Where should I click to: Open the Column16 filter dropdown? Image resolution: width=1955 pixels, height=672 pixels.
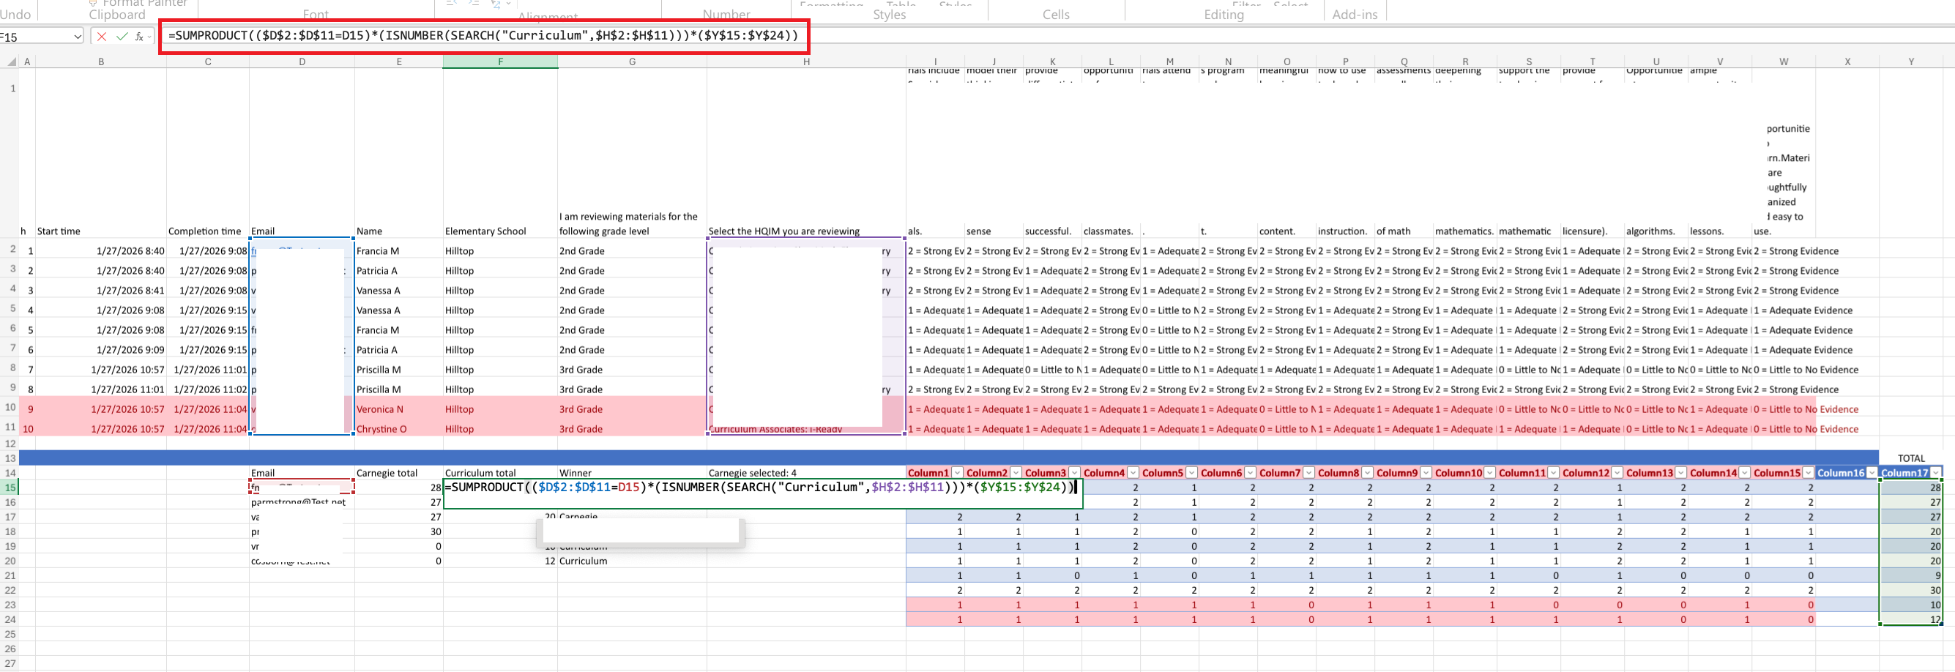click(1872, 473)
